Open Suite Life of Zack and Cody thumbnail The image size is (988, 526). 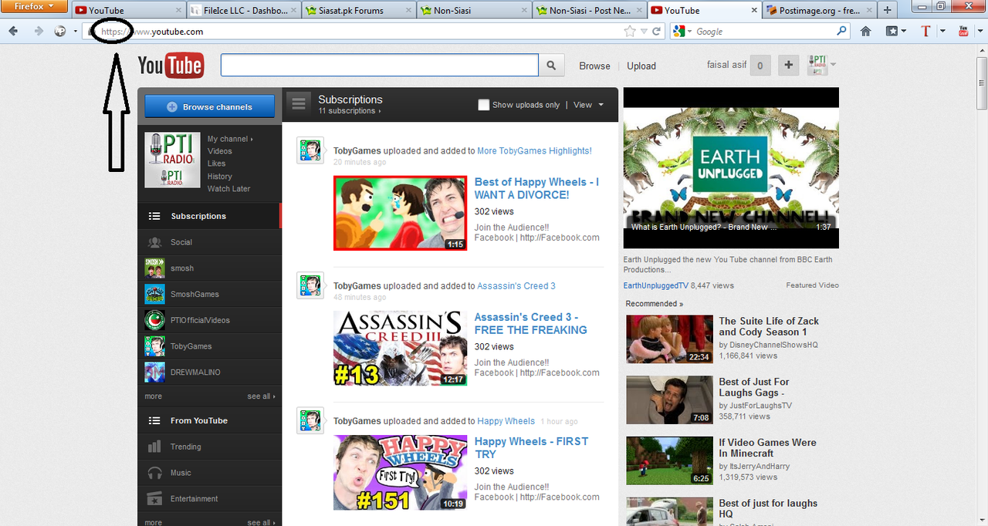coord(669,339)
